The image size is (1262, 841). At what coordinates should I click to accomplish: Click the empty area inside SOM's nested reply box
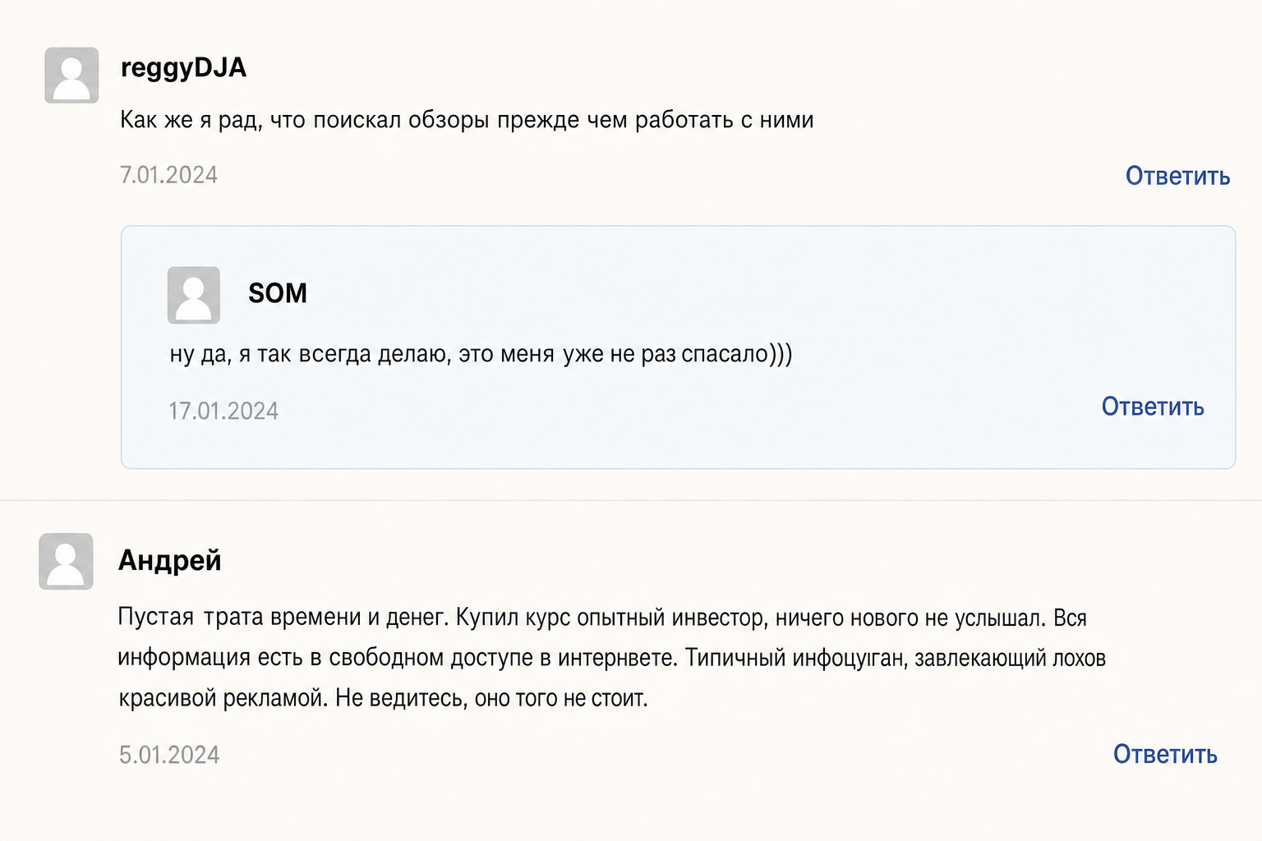pos(904,296)
